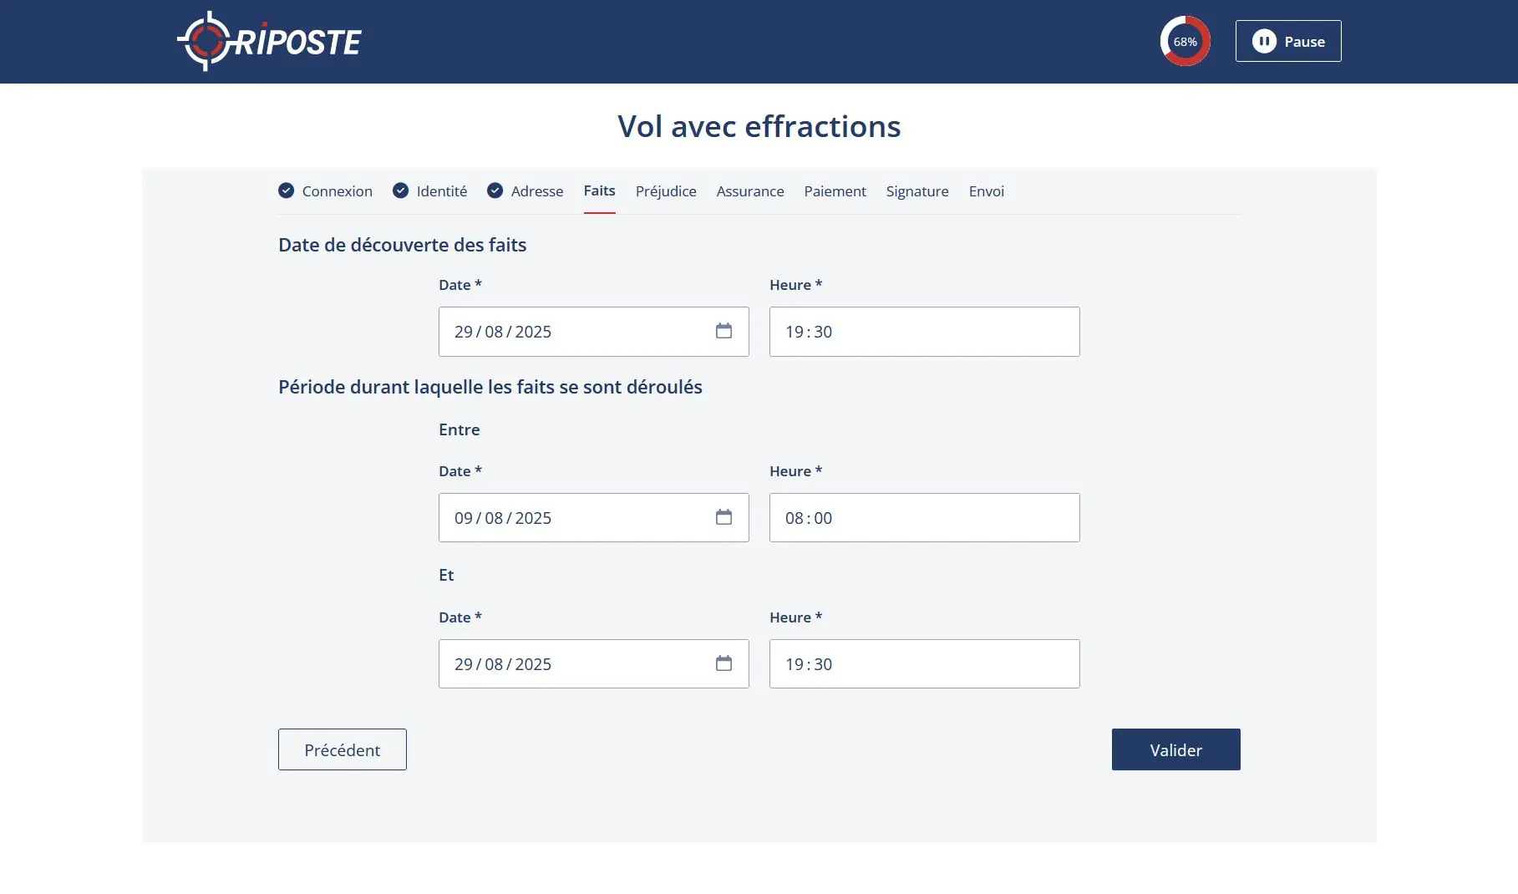Image resolution: width=1518 pixels, height=894 pixels.
Task: Go back with the Précédent button
Action: point(343,749)
